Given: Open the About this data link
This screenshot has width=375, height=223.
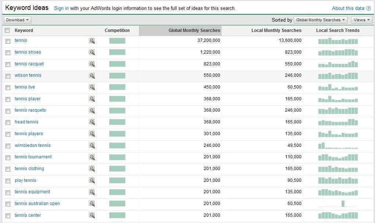Looking at the screenshot, I should [x=348, y=8].
